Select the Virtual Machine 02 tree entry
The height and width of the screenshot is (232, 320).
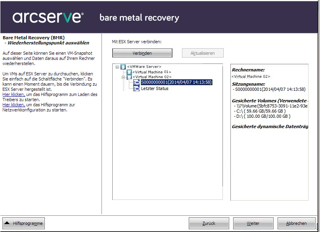coord(152,77)
